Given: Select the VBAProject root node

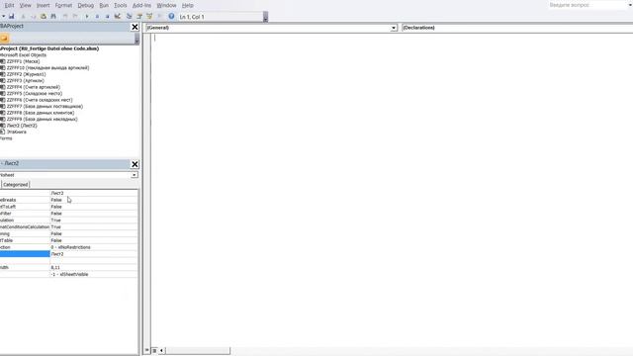Looking at the screenshot, I should pos(49,48).
